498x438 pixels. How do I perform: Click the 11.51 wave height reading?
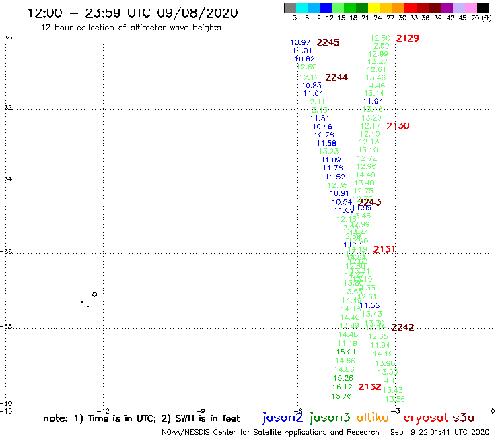tap(320, 119)
